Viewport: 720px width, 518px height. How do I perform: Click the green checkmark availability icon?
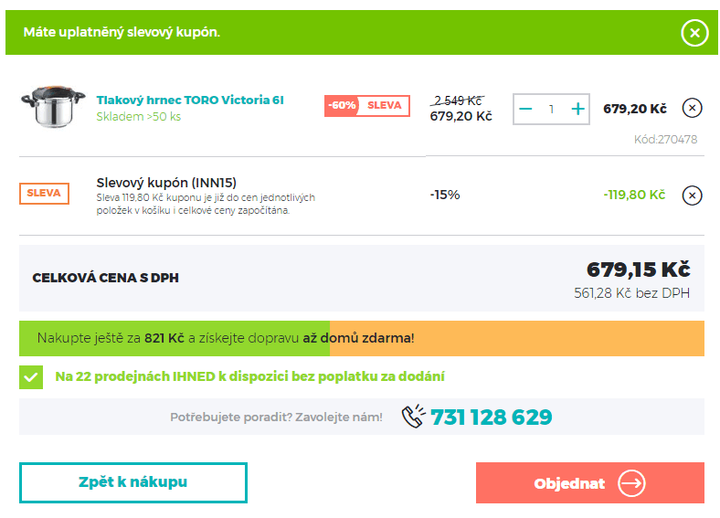point(31,377)
